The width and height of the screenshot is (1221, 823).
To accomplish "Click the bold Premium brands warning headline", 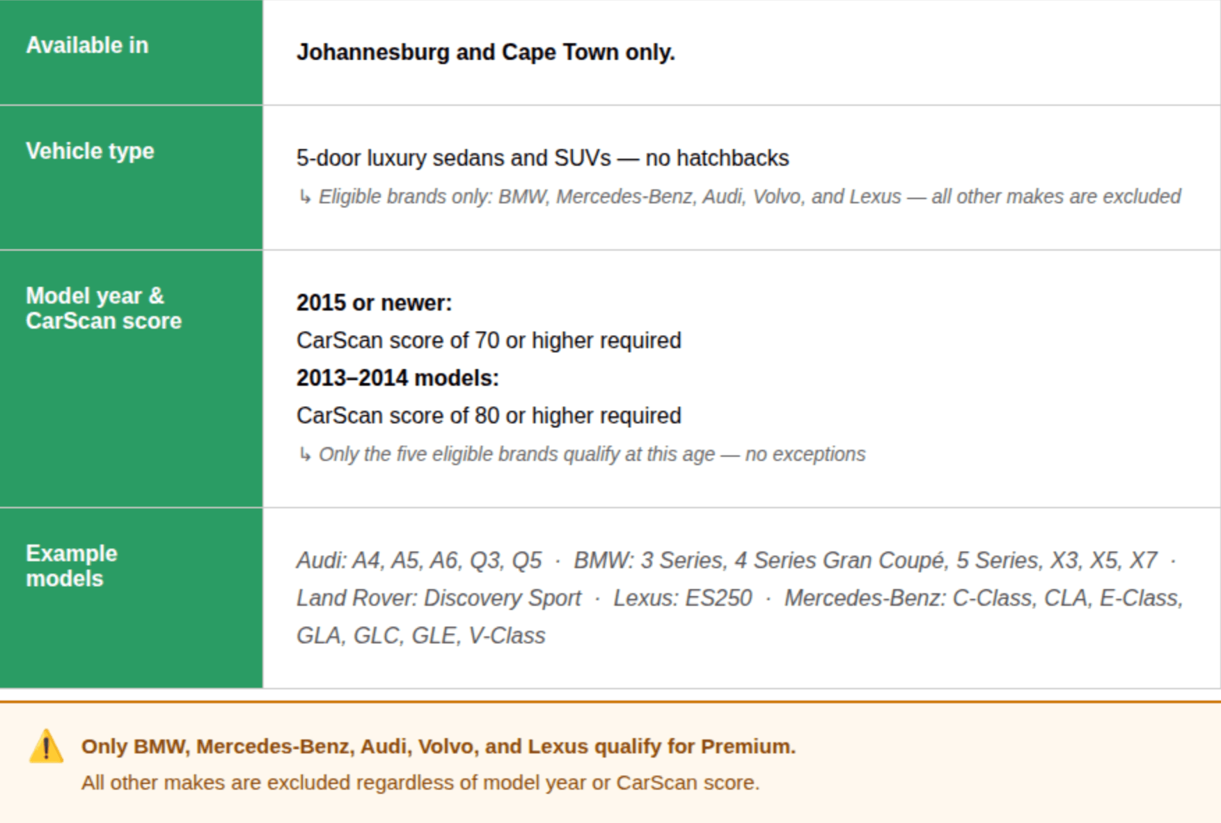I will (439, 746).
